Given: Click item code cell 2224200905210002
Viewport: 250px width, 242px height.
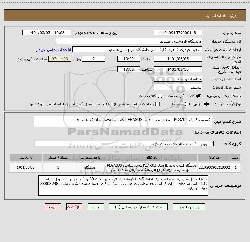Looking at the screenshot, I should pyautogui.click(x=214, y=167).
